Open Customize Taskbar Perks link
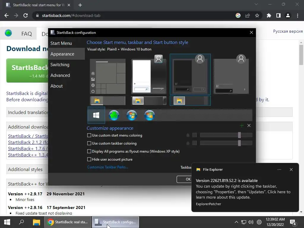The image size is (304, 228). pos(107,167)
